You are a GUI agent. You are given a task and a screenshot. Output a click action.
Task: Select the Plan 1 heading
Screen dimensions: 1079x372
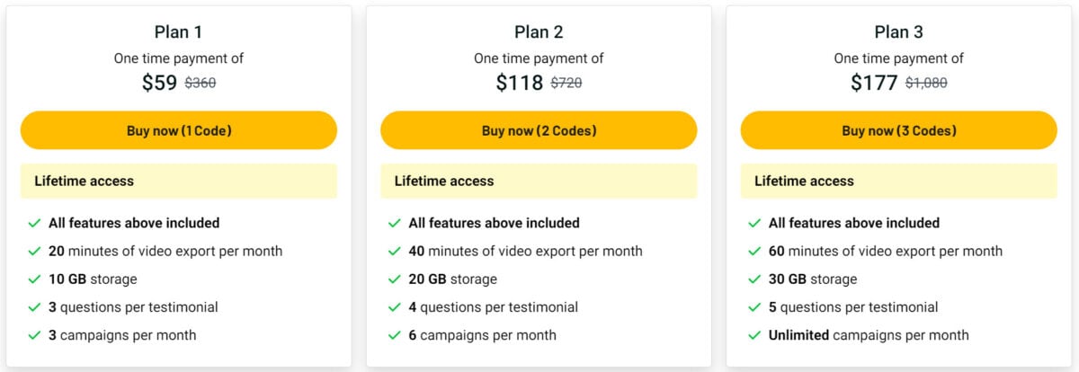point(179,32)
